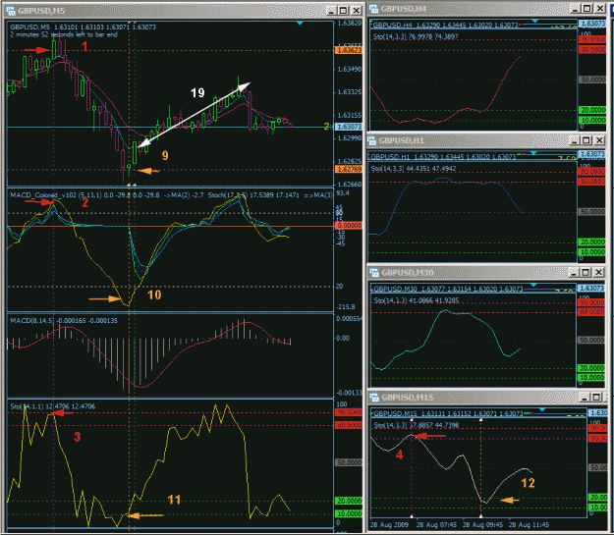Screen dimensions: 614x535
Task: Click the '28 Aug 11:45' label on M15 time axis
Action: click(529, 525)
